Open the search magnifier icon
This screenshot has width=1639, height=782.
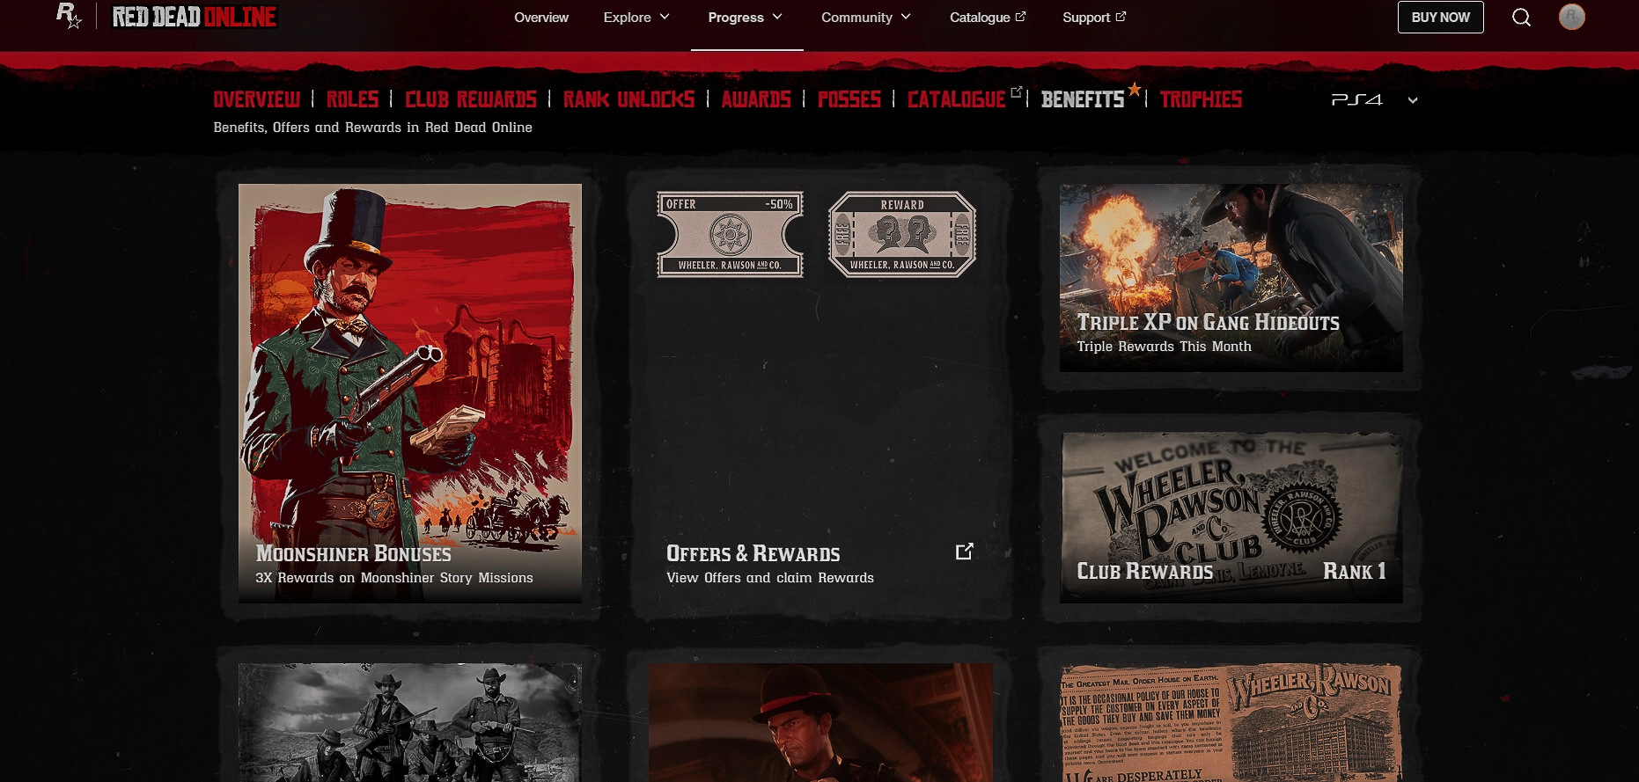pos(1521,18)
